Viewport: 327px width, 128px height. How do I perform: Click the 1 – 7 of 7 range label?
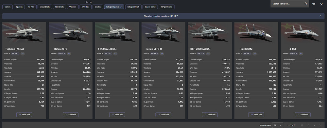(x=291, y=125)
